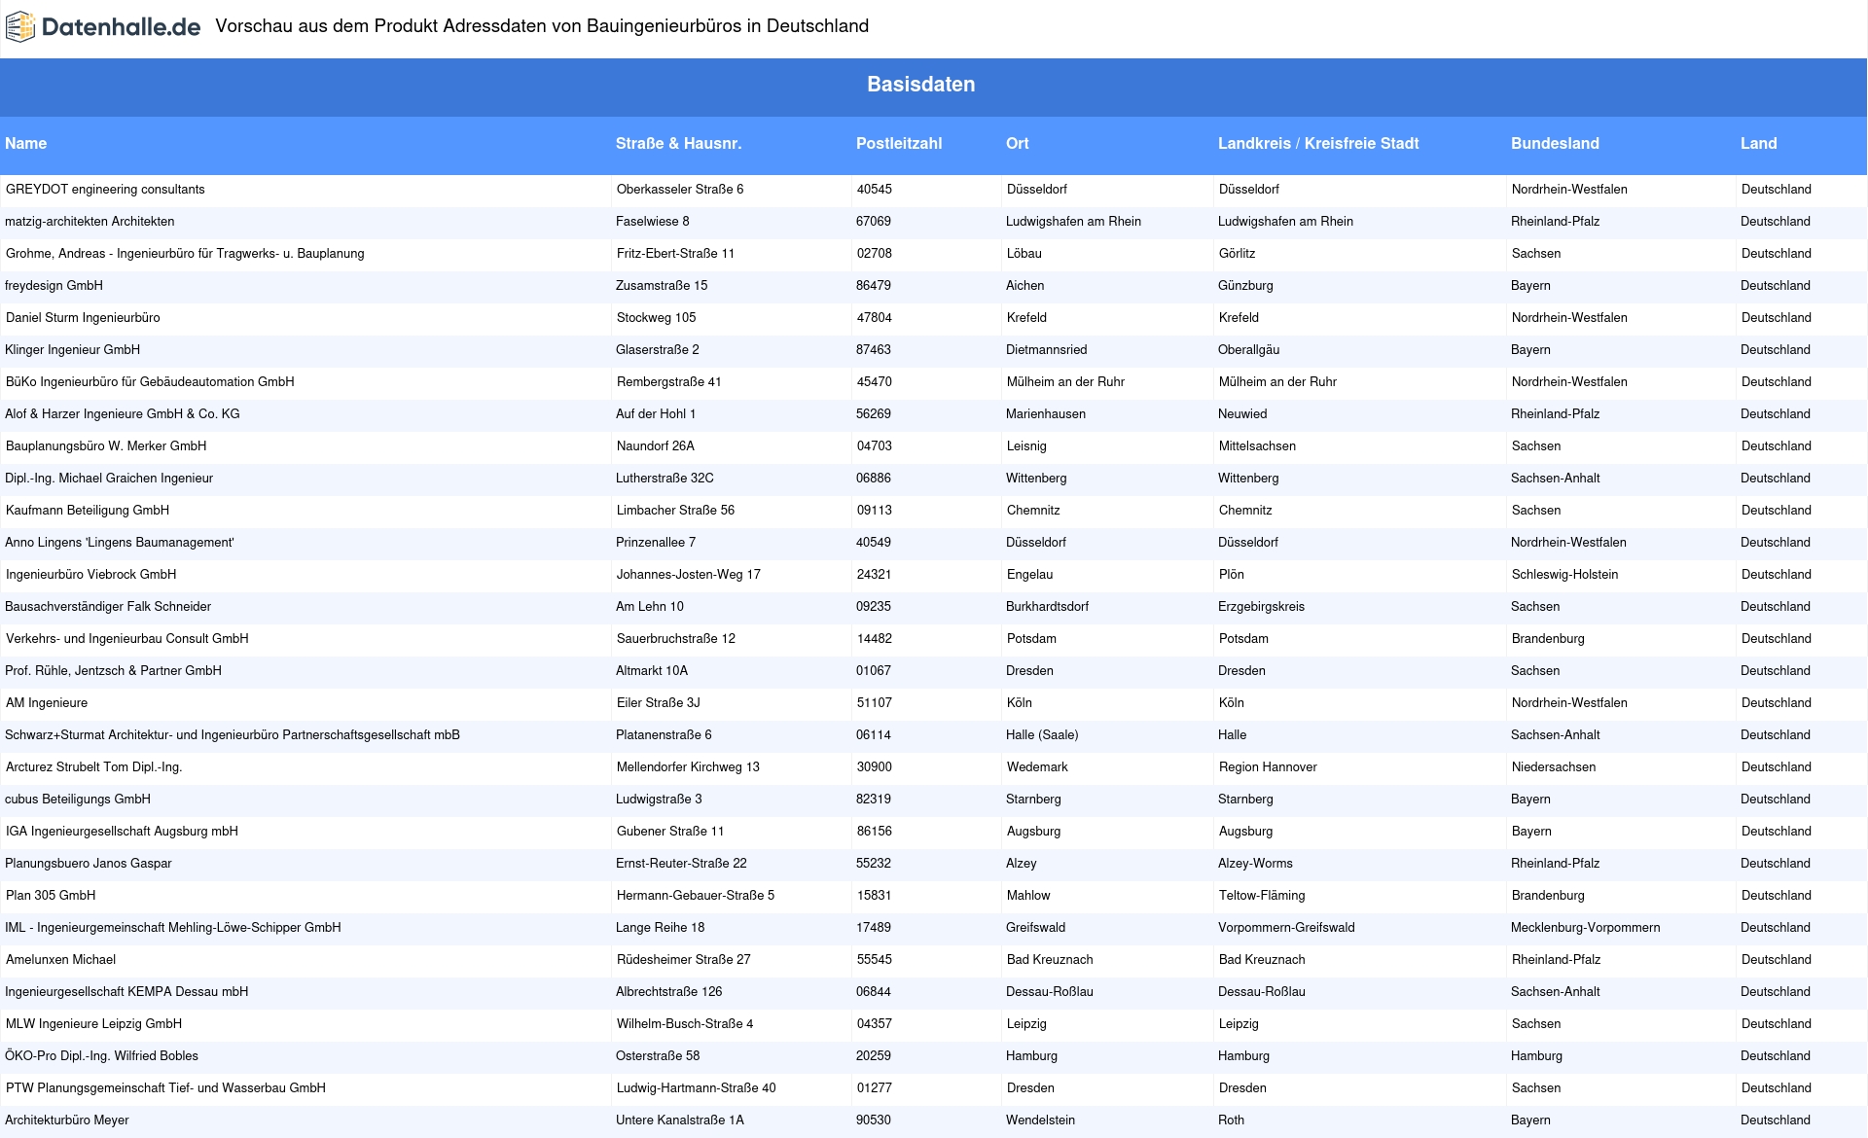The image size is (1868, 1138).
Task: Select Prof. Rühle, Jentzsch & Partner GmbH
Action: [x=113, y=671]
